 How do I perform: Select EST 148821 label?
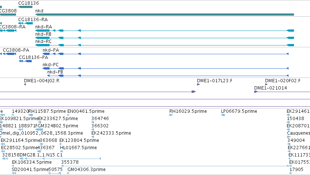(x=8, y=126)
